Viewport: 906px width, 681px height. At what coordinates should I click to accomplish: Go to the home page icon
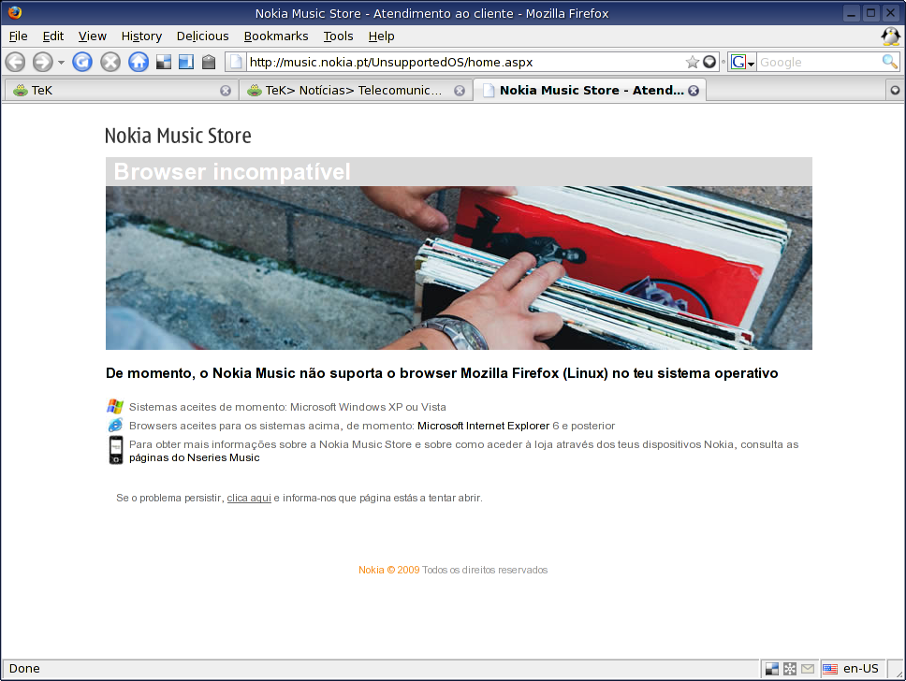coord(139,62)
